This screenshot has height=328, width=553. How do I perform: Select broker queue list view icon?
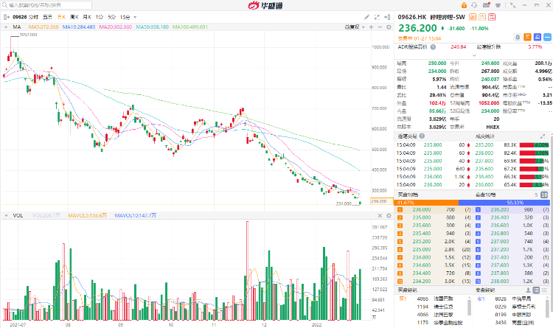(x=536, y=290)
